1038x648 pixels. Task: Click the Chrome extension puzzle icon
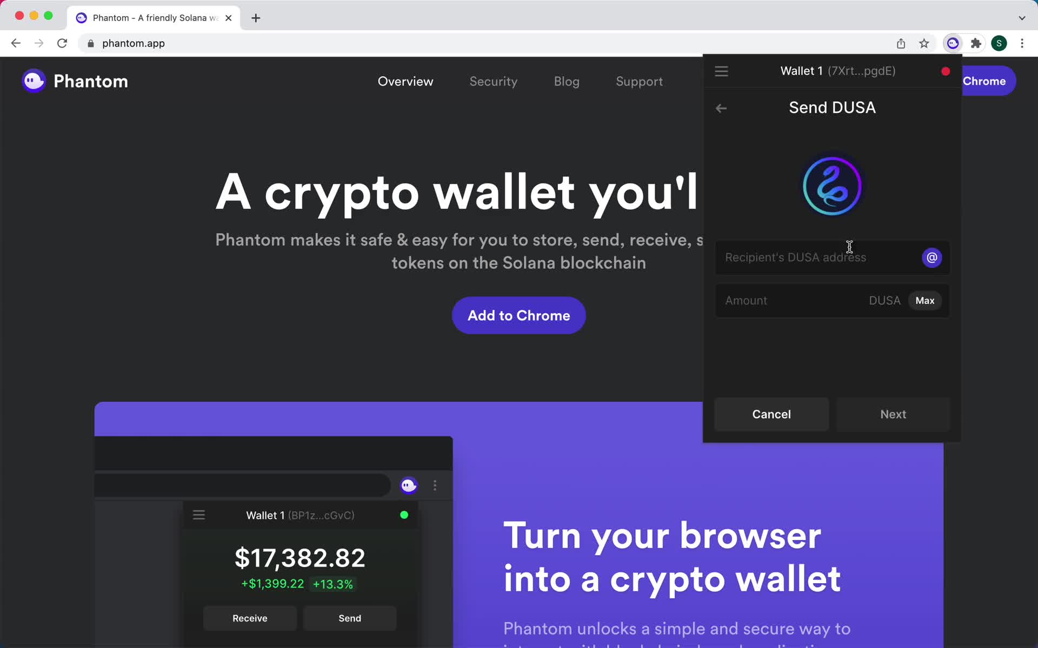(x=976, y=43)
